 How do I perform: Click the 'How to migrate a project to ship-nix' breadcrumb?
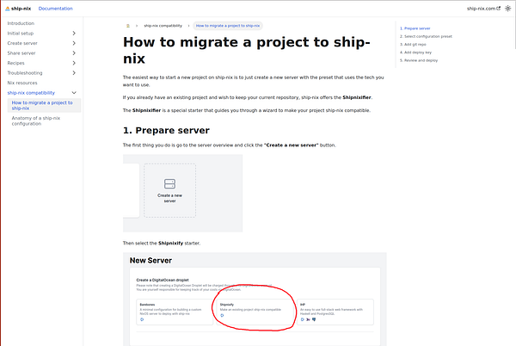(x=228, y=26)
